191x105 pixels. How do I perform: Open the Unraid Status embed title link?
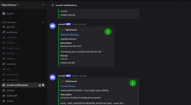[x=68, y=86]
